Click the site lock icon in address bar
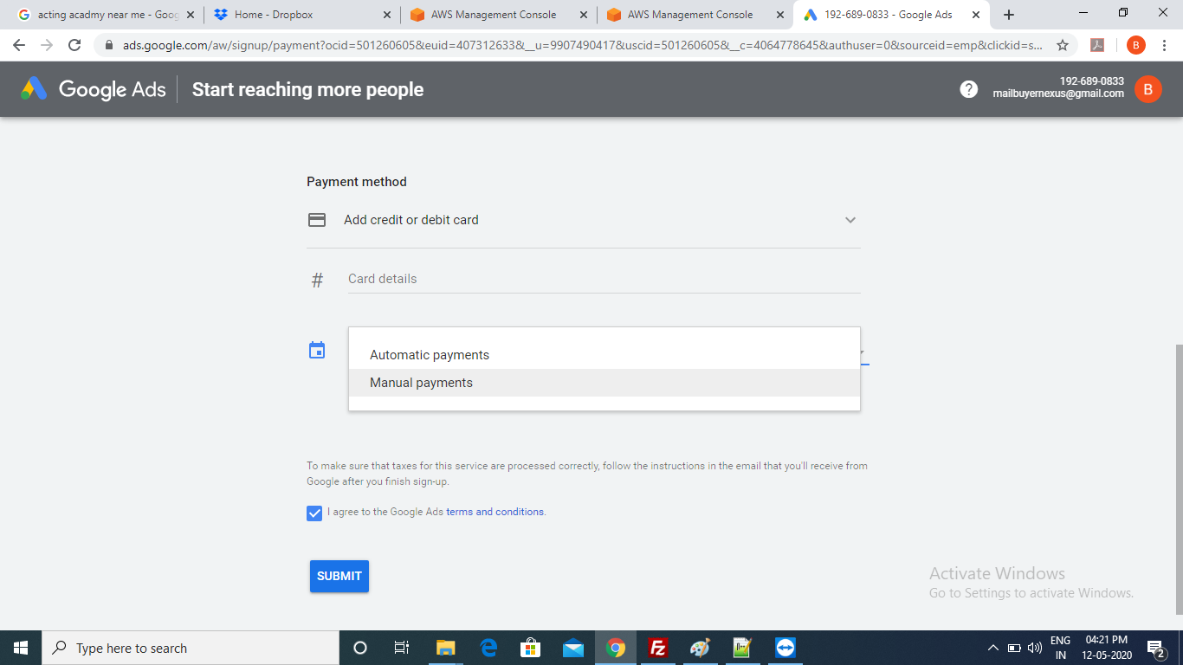 tap(109, 46)
